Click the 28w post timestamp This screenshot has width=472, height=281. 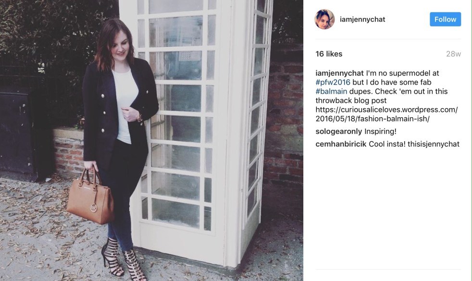[453, 54]
